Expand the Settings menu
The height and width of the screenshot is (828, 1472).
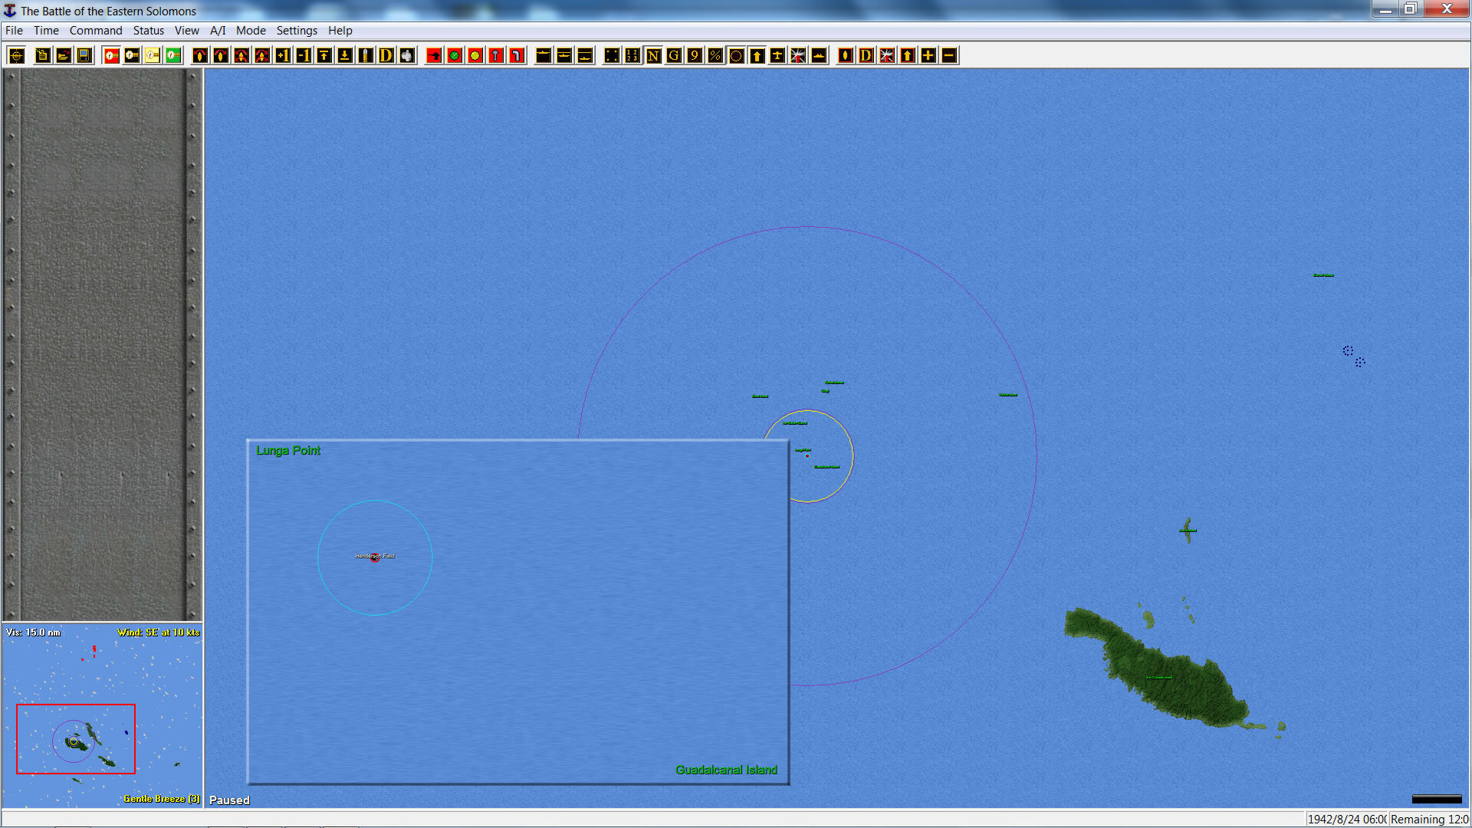297,31
